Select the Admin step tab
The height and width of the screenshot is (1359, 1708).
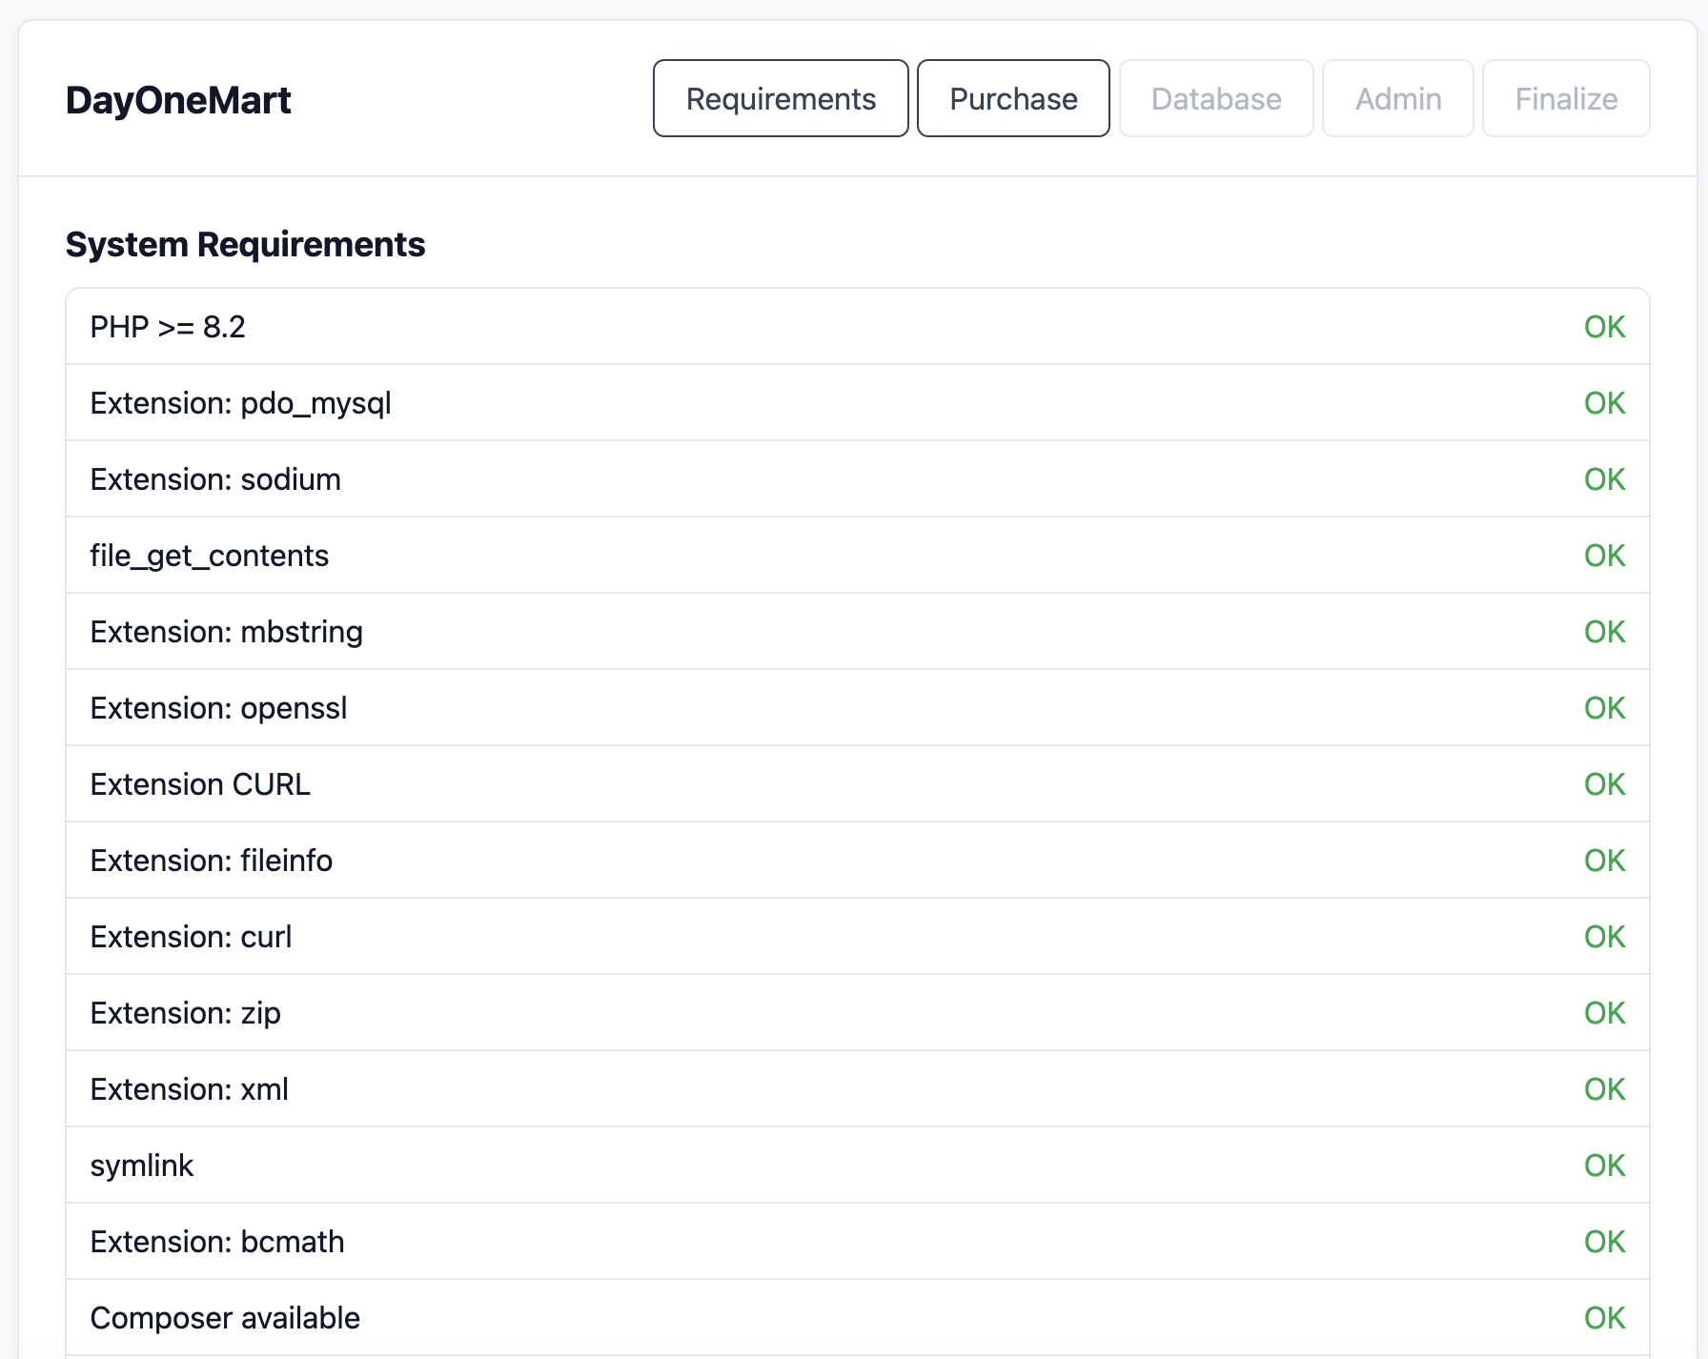1398,99
